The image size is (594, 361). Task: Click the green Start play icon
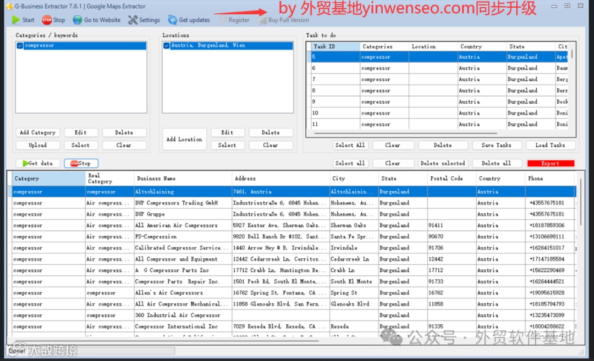(15, 20)
